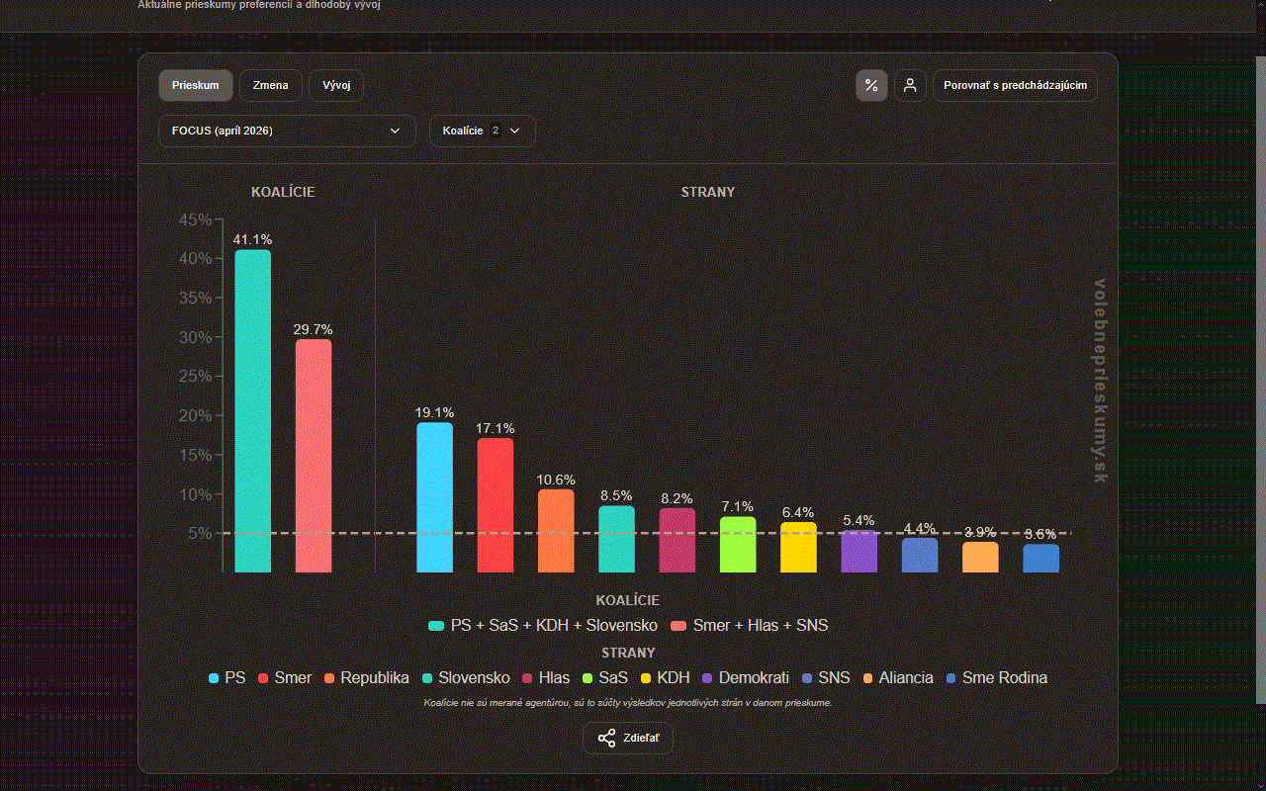Toggle Smer legend entry
Screen dimensions: 1266x791
click(284, 678)
